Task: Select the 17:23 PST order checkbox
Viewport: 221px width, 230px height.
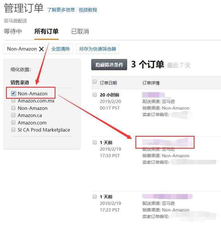Action: [95, 197]
